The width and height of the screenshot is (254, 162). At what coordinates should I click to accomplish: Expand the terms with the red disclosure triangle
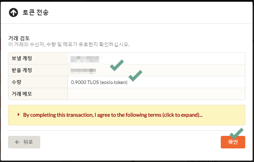[19, 115]
